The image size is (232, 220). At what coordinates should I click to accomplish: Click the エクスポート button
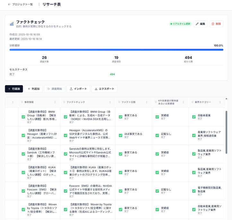(x=104, y=89)
